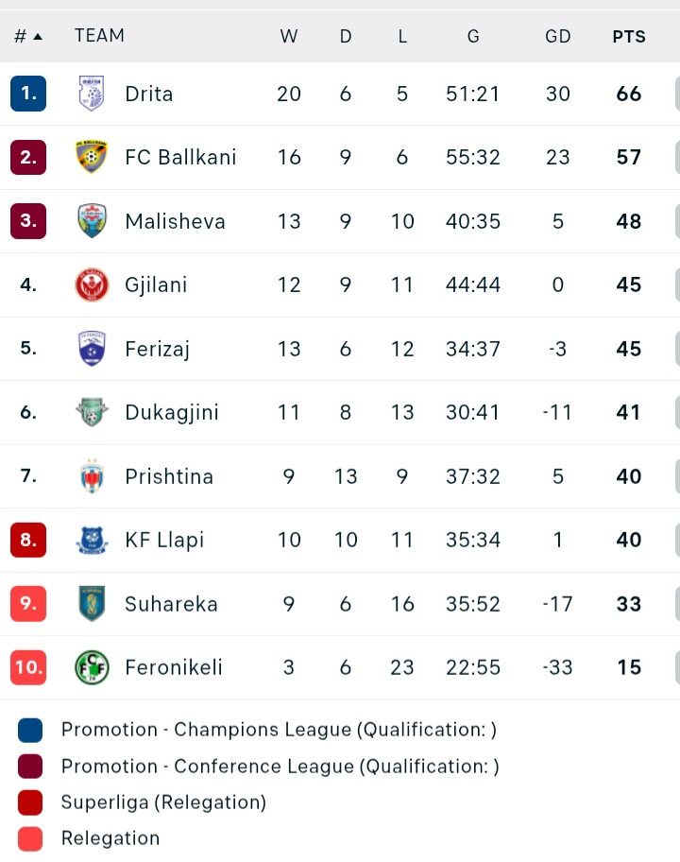Screen dimensions: 680x862
Task: Click the Drita club crest icon
Action: (x=92, y=94)
